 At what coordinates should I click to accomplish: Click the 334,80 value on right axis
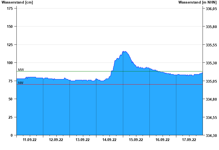211,99
